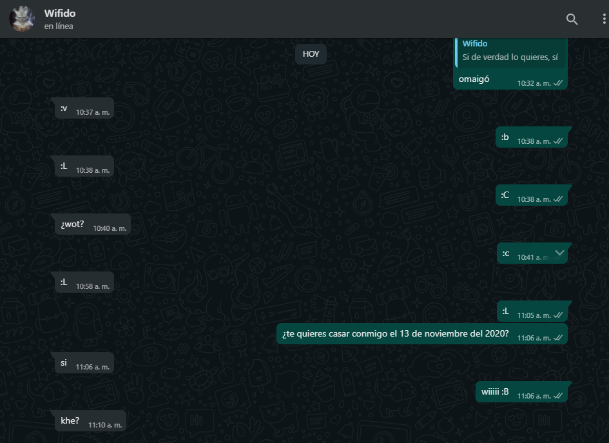
Task: Click the checkmarks on 'wiiiii :B' message
Action: coord(558,396)
